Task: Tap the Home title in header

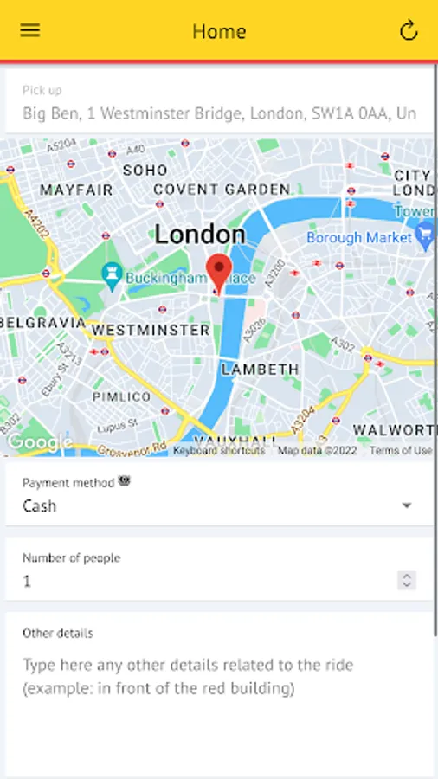Action: pos(219,31)
